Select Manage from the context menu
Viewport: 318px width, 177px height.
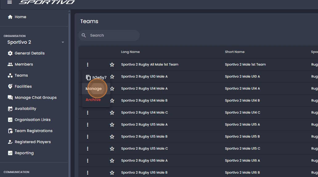(x=96, y=89)
